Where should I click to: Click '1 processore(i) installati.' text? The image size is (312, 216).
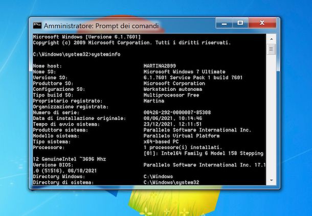(x=183, y=148)
